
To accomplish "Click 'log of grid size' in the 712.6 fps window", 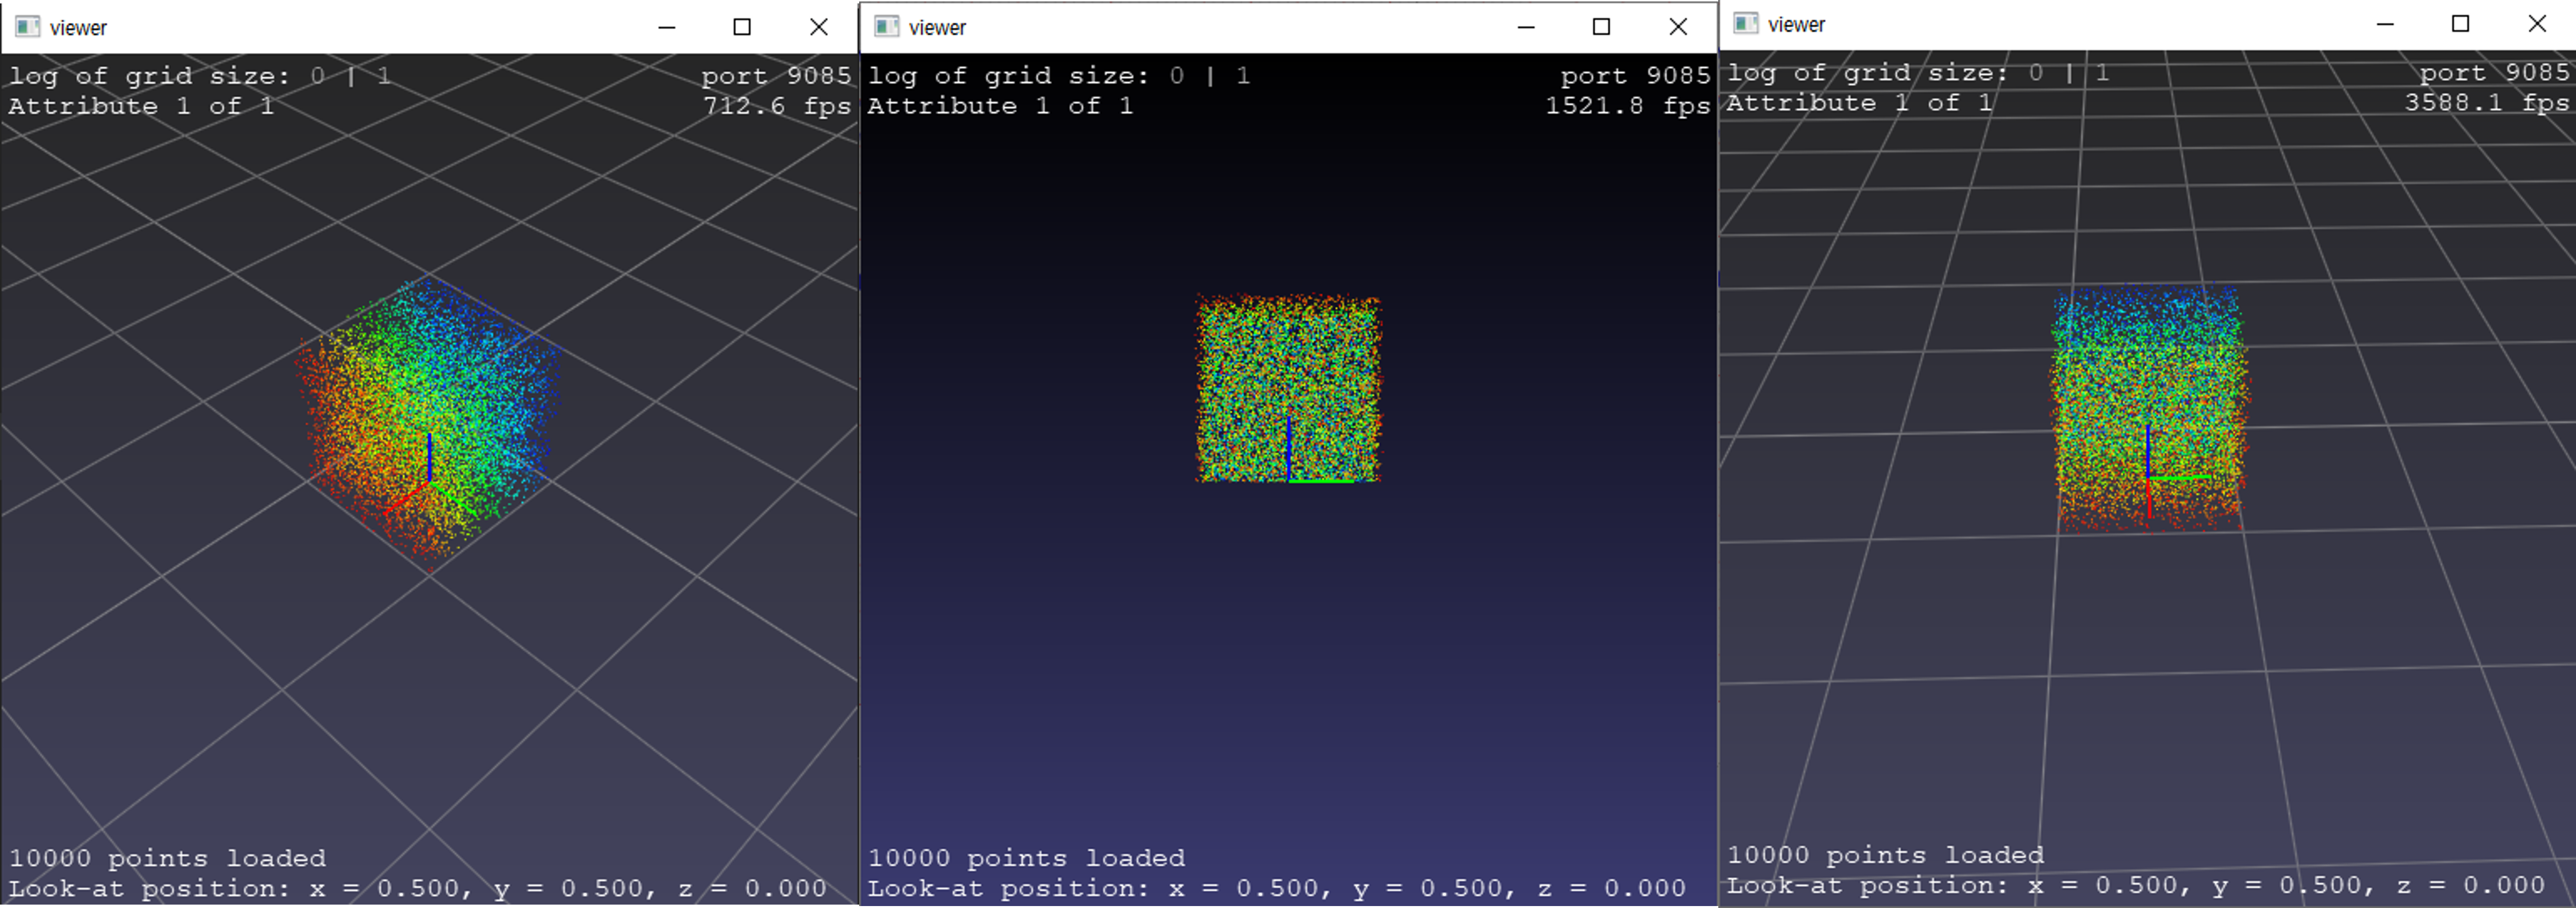I will (x=149, y=76).
